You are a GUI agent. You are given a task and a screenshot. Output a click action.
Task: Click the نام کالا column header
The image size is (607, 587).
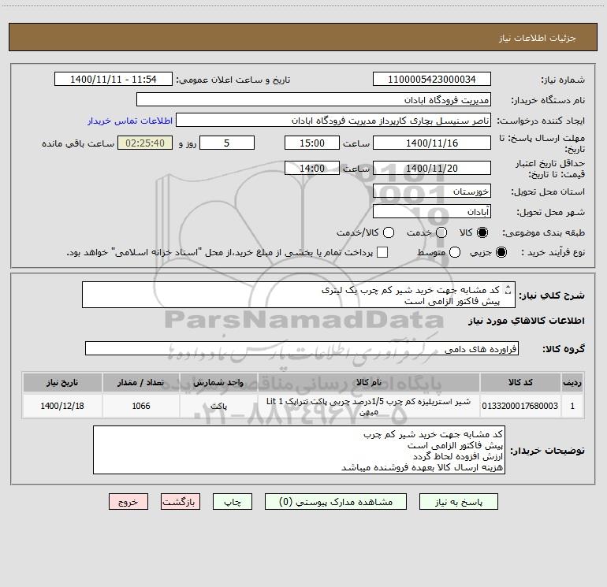[369, 382]
